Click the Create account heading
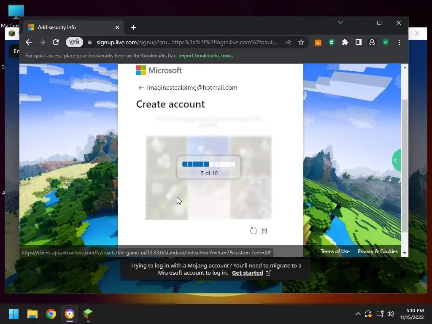432x324 pixels. click(x=170, y=104)
